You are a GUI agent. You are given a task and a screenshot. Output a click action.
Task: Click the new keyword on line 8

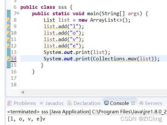click(83, 20)
